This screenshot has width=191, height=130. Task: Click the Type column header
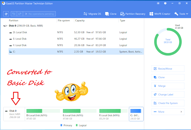coord(122,20)
